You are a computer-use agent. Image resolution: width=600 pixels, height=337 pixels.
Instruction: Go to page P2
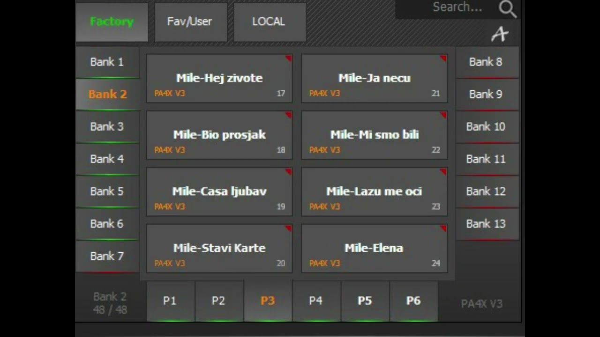[x=219, y=301]
